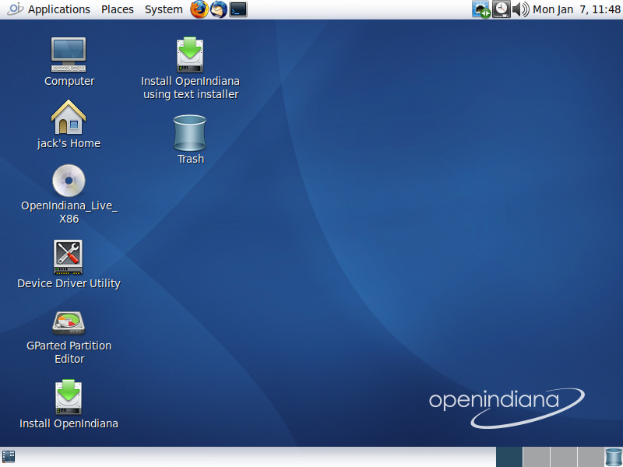This screenshot has width=623, height=467.
Task: Expand the System menu
Action: 164,9
